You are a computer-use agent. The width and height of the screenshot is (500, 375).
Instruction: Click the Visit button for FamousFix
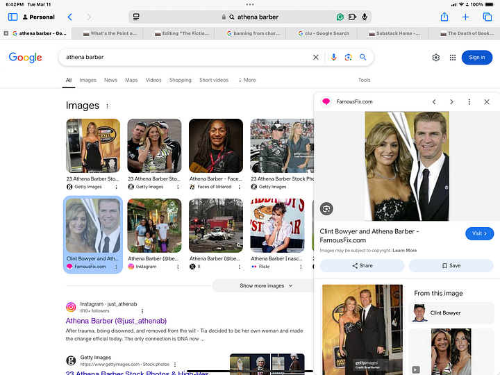pos(479,233)
